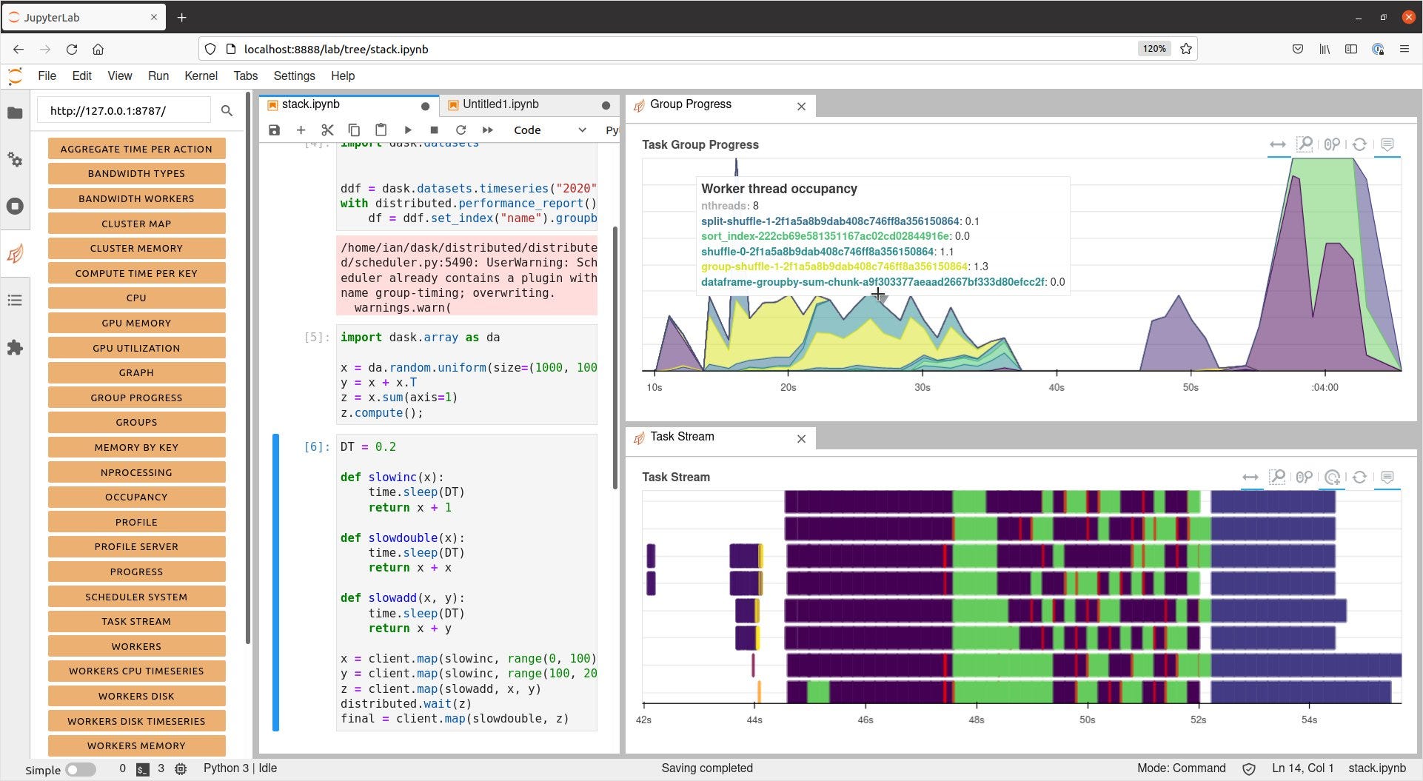Image resolution: width=1423 pixels, height=781 pixels.
Task: Run the selected cell with play icon
Action: pos(408,130)
